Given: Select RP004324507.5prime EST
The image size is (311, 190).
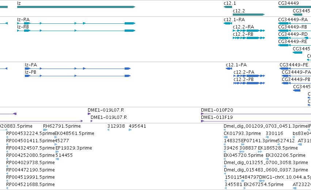Looking at the screenshot, I should pyautogui.click(x=7, y=152).
